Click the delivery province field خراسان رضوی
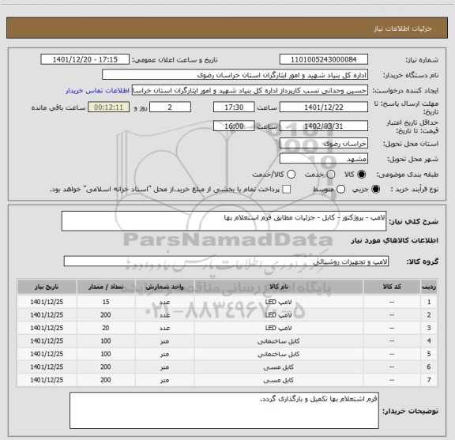This screenshot has width=455, height=440. click(324, 144)
